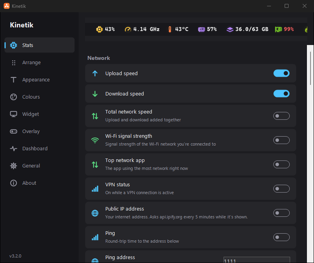Click the VPN status bars icon
The image size is (314, 263).
(95, 189)
